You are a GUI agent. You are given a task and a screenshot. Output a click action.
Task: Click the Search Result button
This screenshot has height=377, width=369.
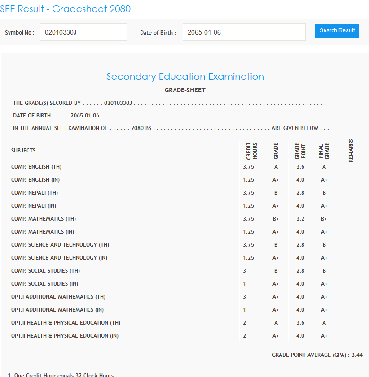(337, 30)
